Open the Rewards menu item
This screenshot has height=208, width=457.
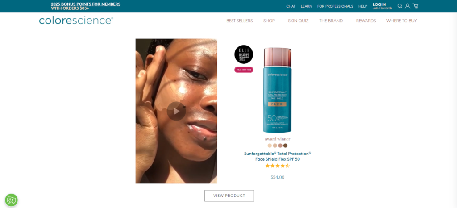pos(366,21)
